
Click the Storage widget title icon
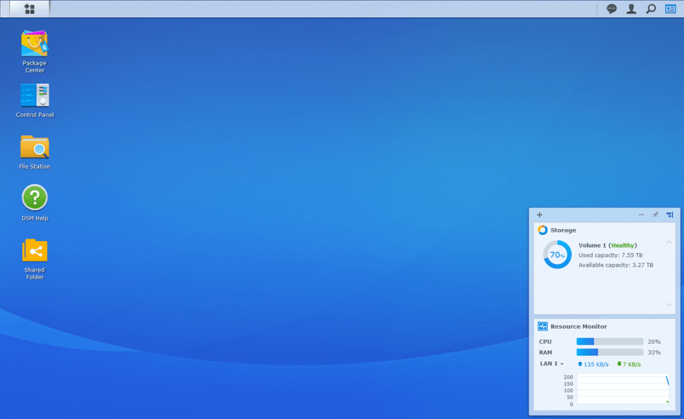[543, 230]
